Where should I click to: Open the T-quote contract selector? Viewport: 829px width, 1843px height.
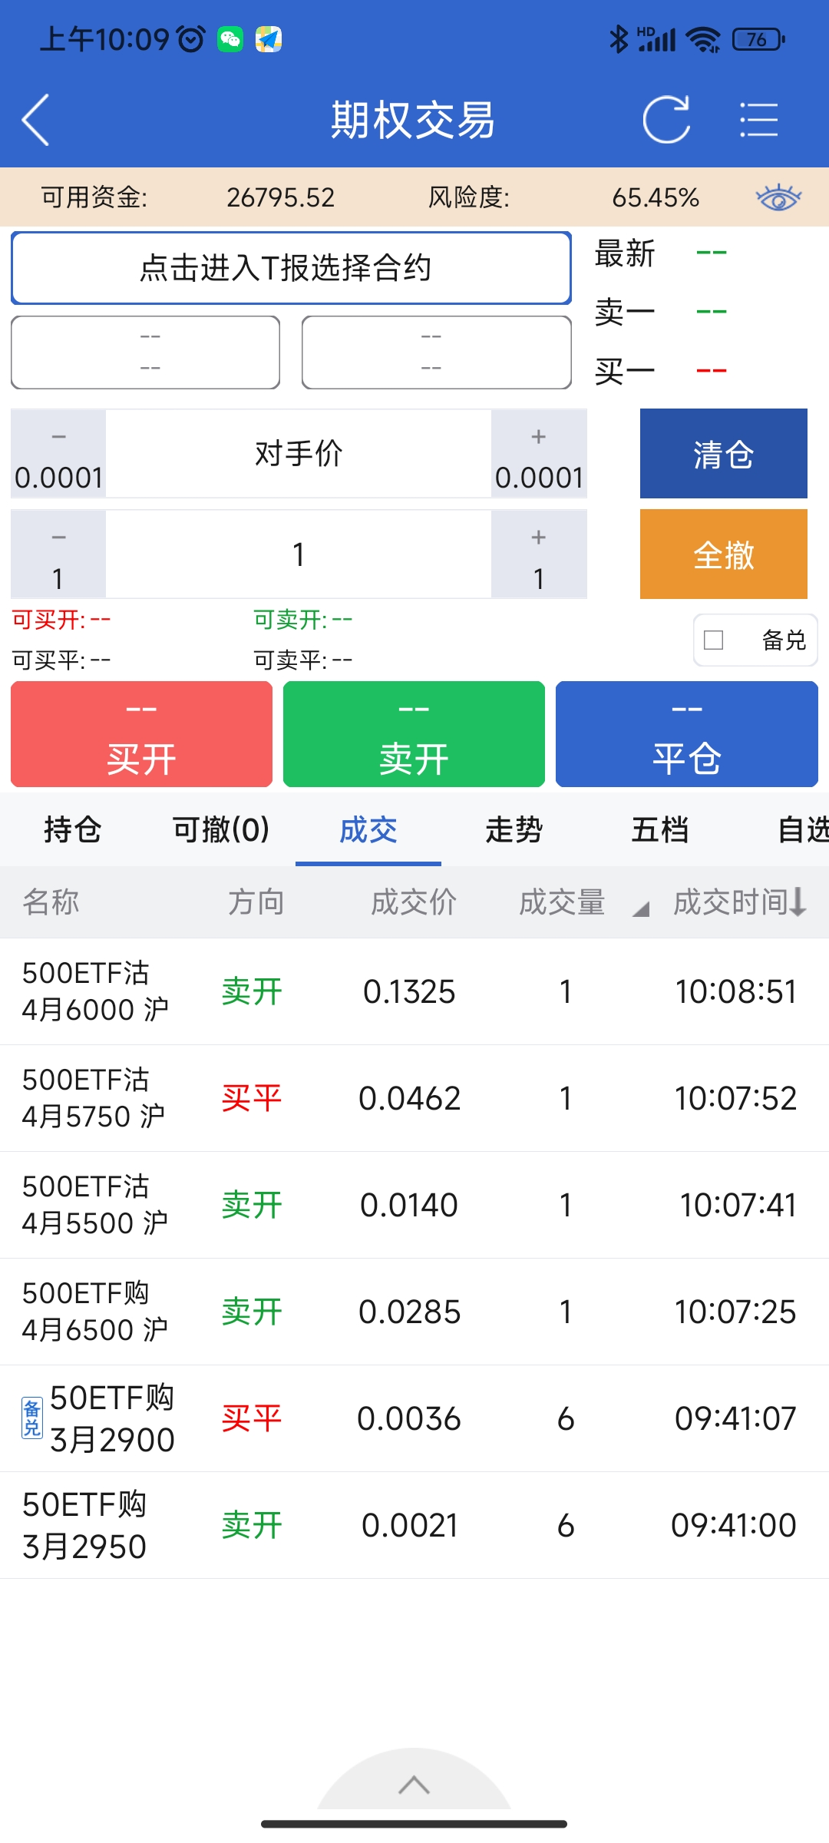pyautogui.click(x=291, y=268)
